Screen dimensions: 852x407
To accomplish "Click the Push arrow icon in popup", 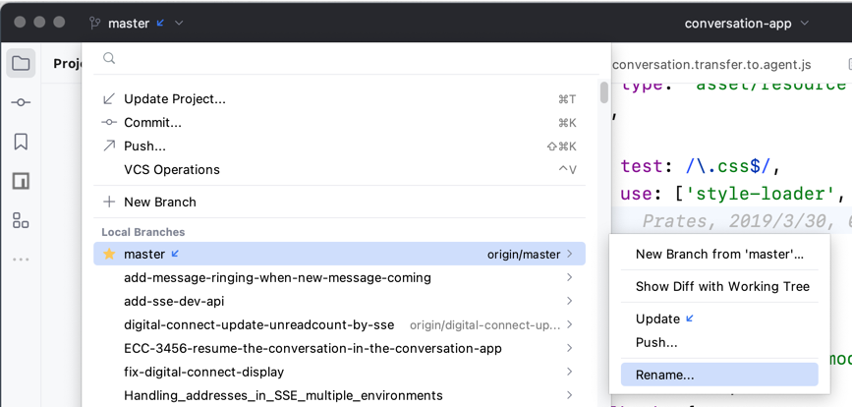I will click(x=109, y=145).
